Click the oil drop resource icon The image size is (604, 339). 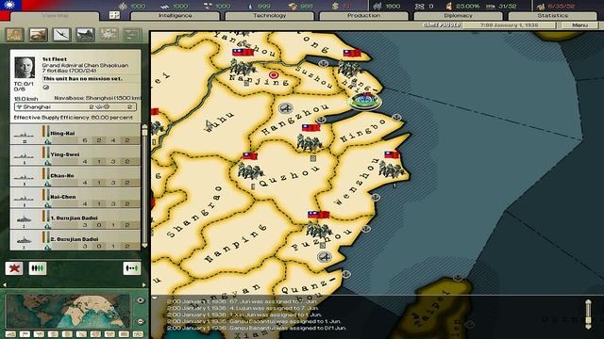point(251,6)
